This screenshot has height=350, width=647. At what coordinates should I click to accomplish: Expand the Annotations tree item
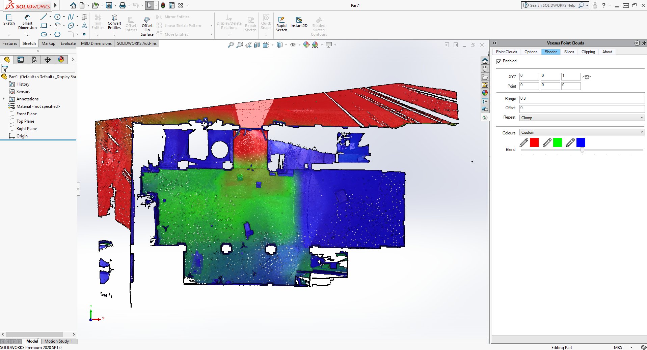click(x=3, y=99)
